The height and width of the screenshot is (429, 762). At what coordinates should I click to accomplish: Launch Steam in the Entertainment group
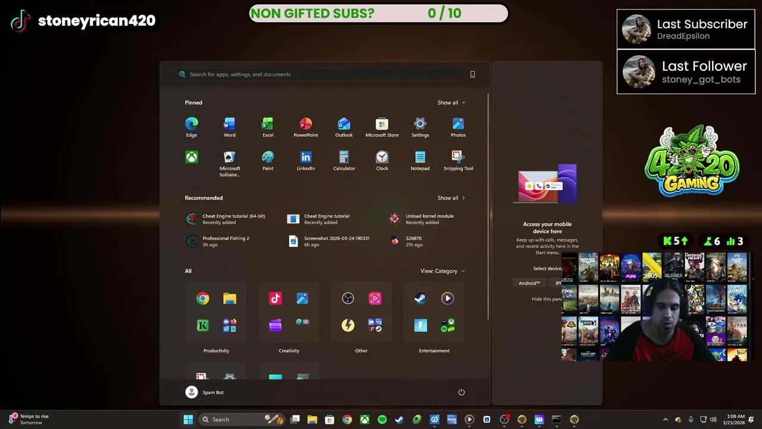[420, 299]
